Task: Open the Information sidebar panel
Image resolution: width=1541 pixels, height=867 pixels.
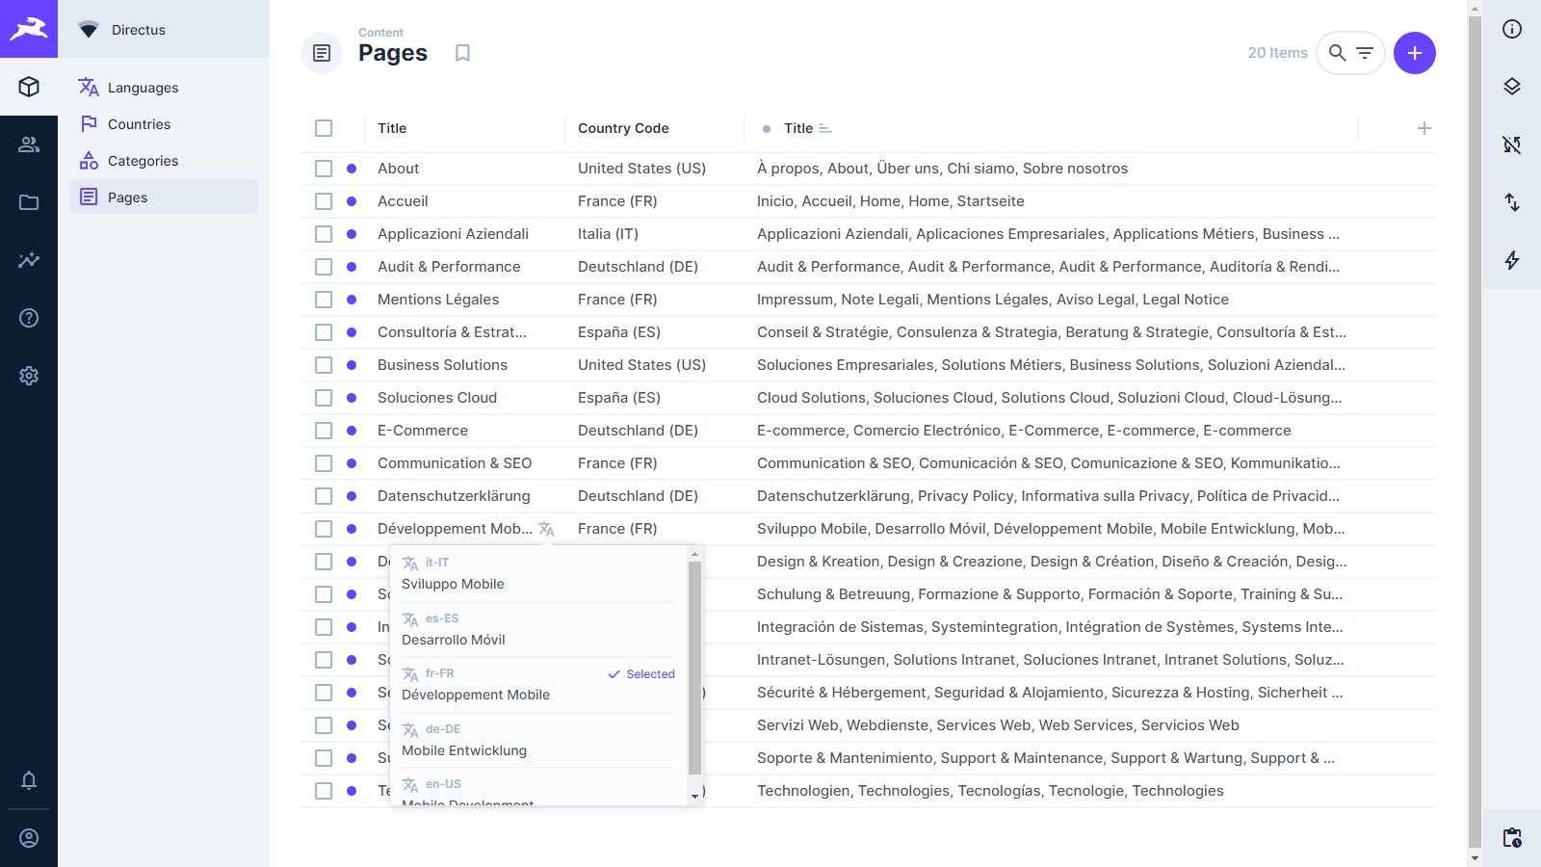Action: click(x=1512, y=29)
